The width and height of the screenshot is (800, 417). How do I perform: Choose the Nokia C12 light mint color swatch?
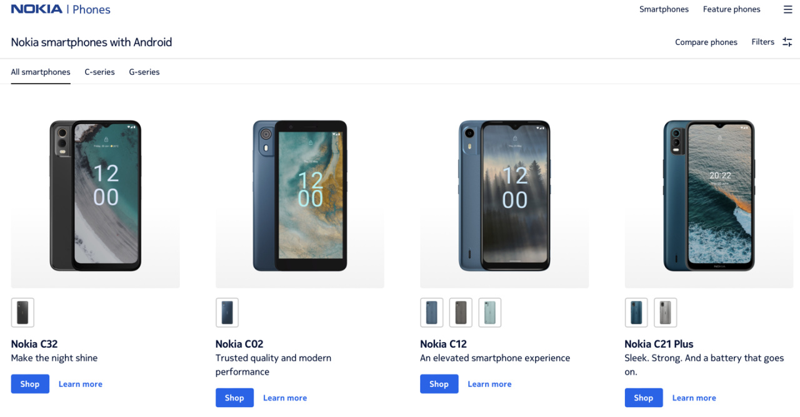(490, 313)
